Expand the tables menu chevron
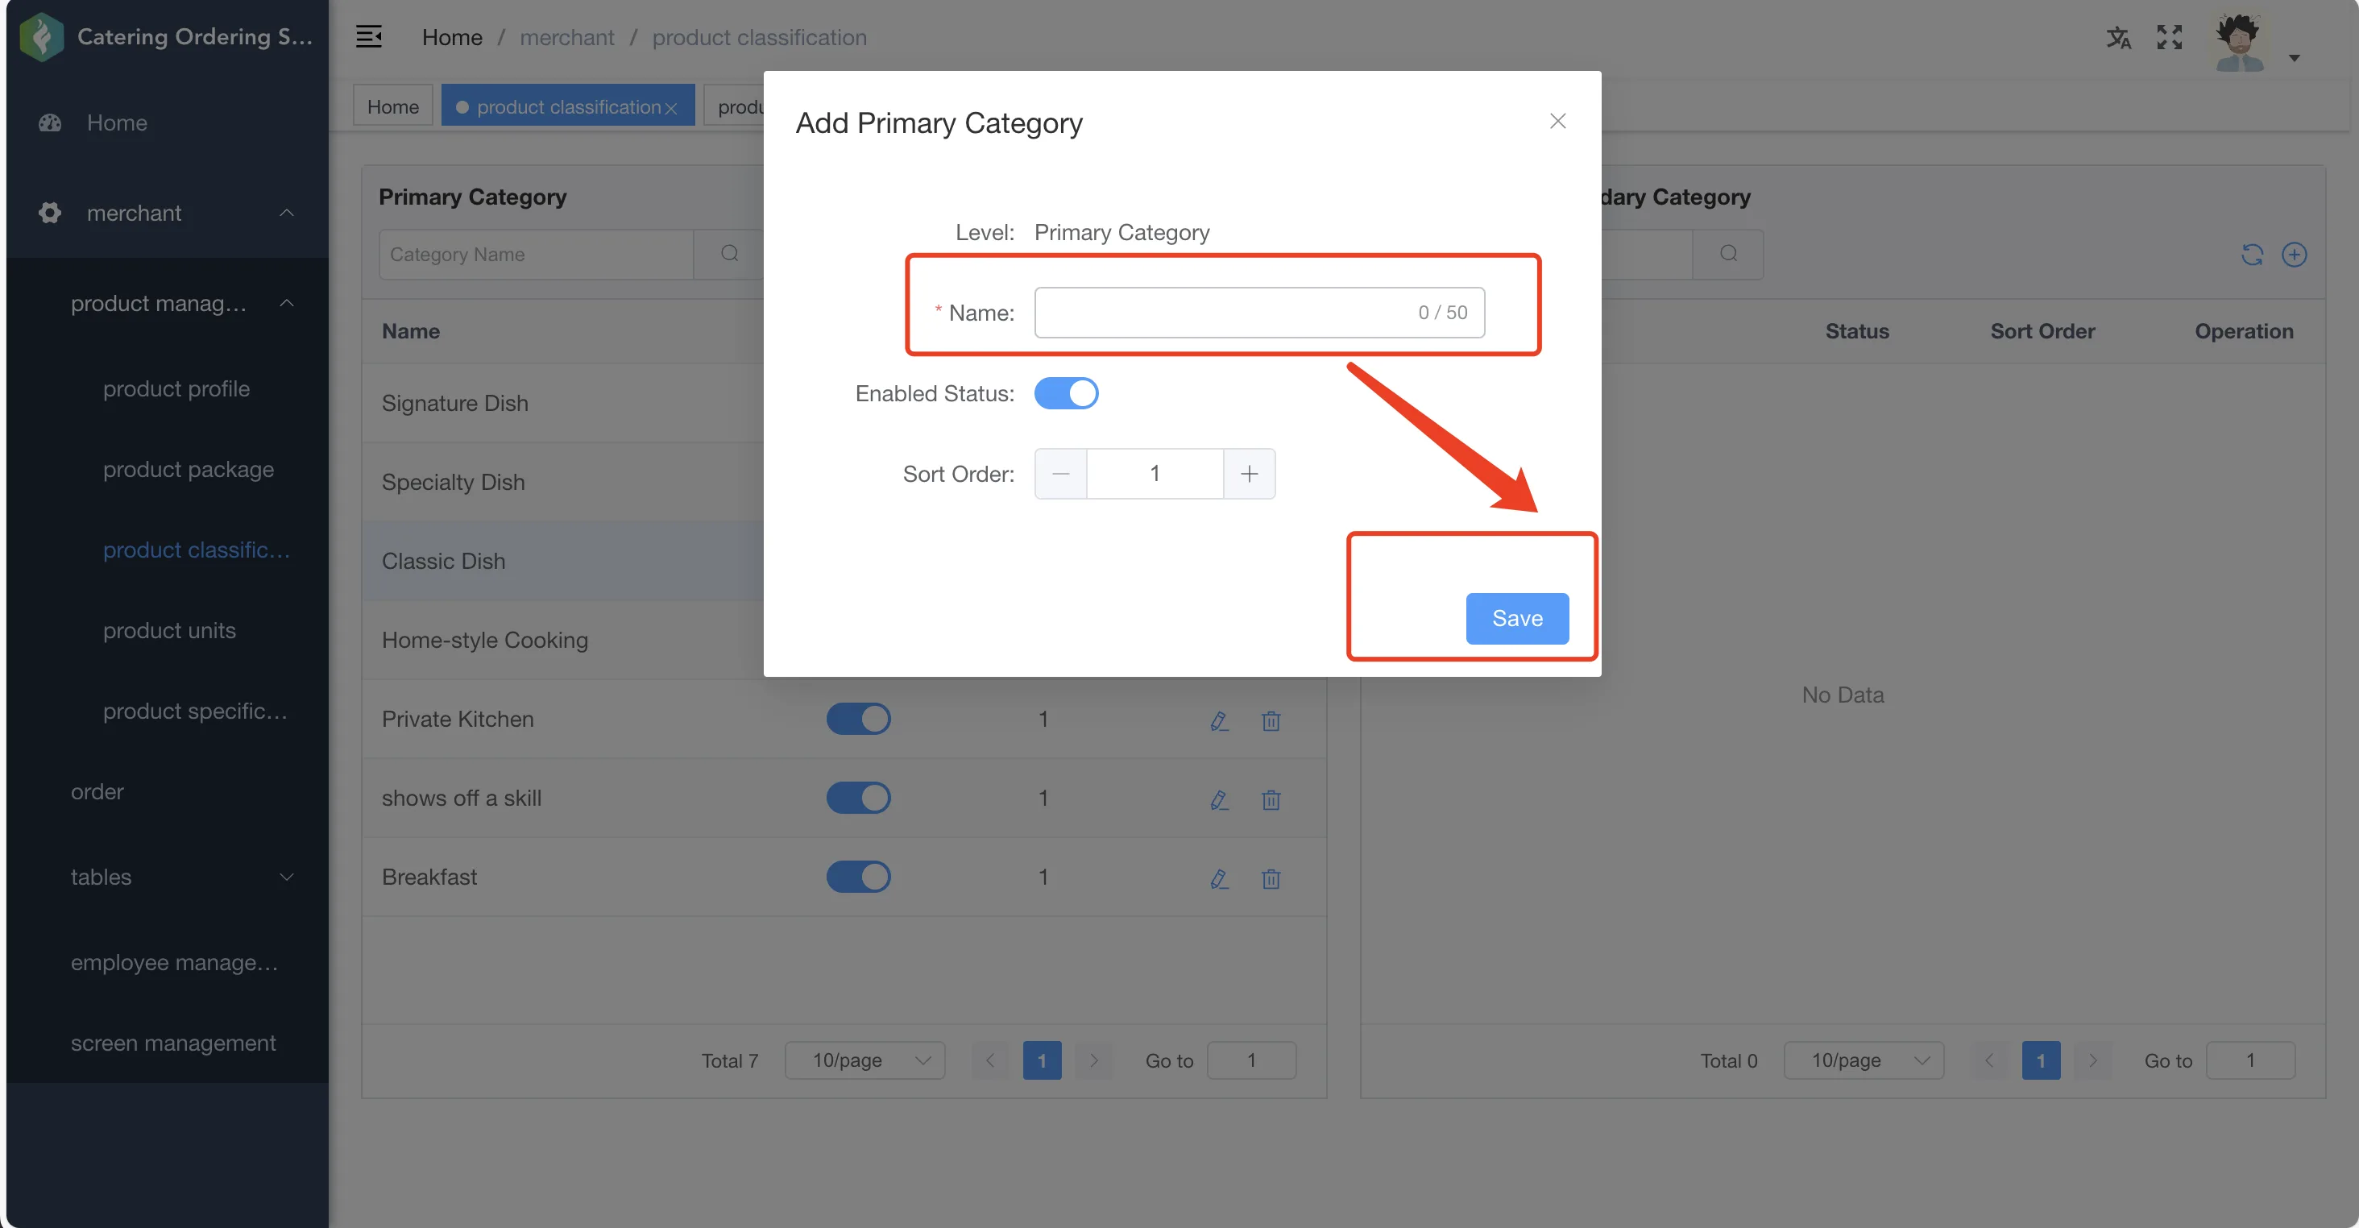2359x1228 pixels. pyautogui.click(x=287, y=877)
